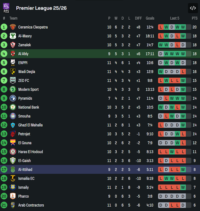Click the Ismaily club crest
This screenshot has height=211, width=200.
click(13, 187)
